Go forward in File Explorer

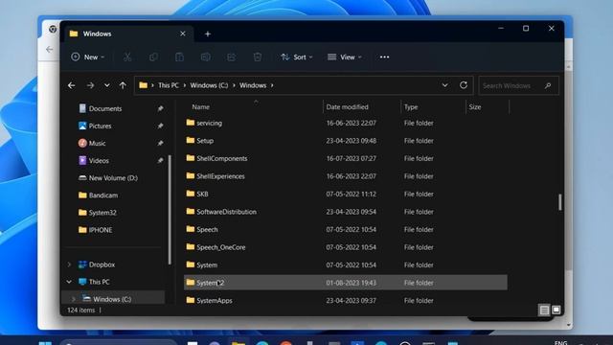[90, 85]
